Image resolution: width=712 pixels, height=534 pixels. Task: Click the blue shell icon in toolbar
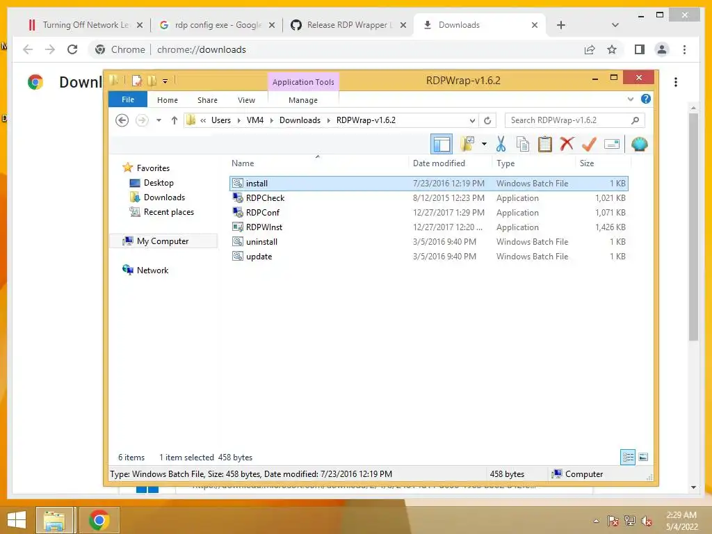(x=639, y=145)
